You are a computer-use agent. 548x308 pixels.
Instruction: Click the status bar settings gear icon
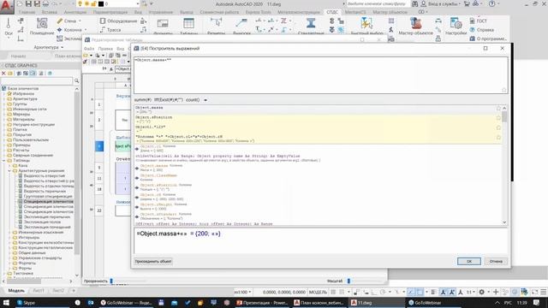[x=481, y=292]
